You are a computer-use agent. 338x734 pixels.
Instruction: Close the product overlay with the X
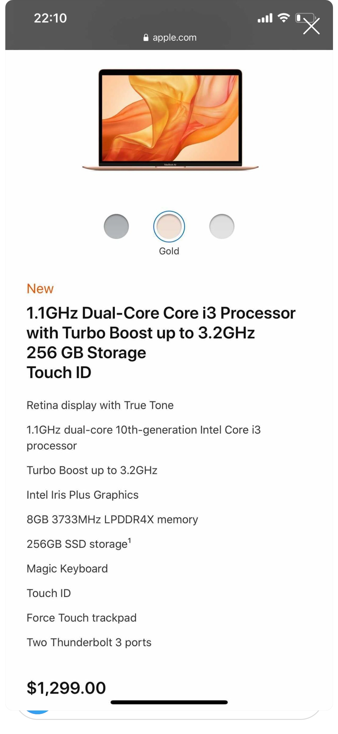tap(311, 26)
